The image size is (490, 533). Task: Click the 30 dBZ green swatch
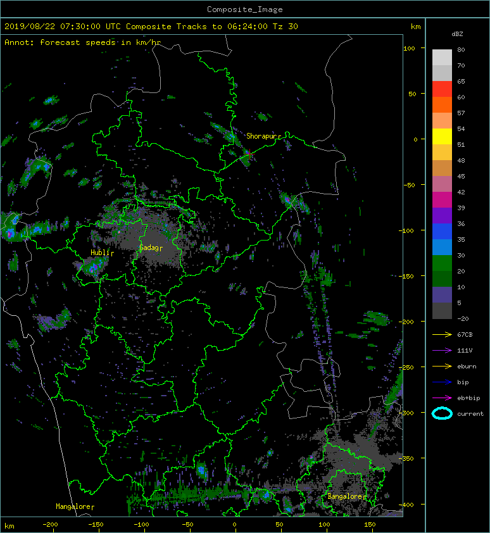pyautogui.click(x=442, y=263)
